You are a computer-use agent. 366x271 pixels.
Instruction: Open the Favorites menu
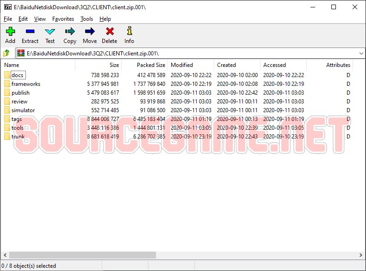[x=63, y=19]
